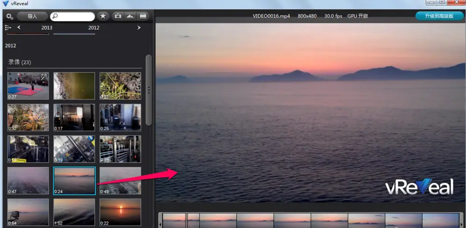466x228 pixels.
Task: Click the 升级到高级版 upgrade button
Action: (439, 16)
